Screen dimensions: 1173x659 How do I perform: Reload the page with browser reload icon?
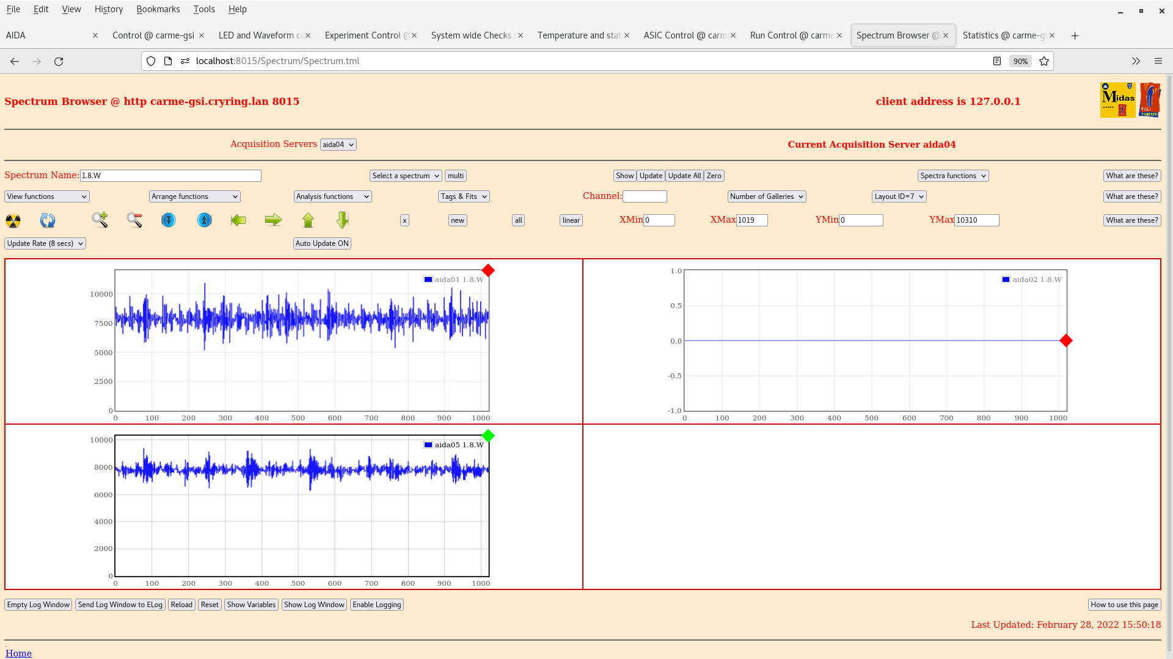[59, 61]
